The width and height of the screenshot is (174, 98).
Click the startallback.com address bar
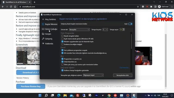point(78,7)
